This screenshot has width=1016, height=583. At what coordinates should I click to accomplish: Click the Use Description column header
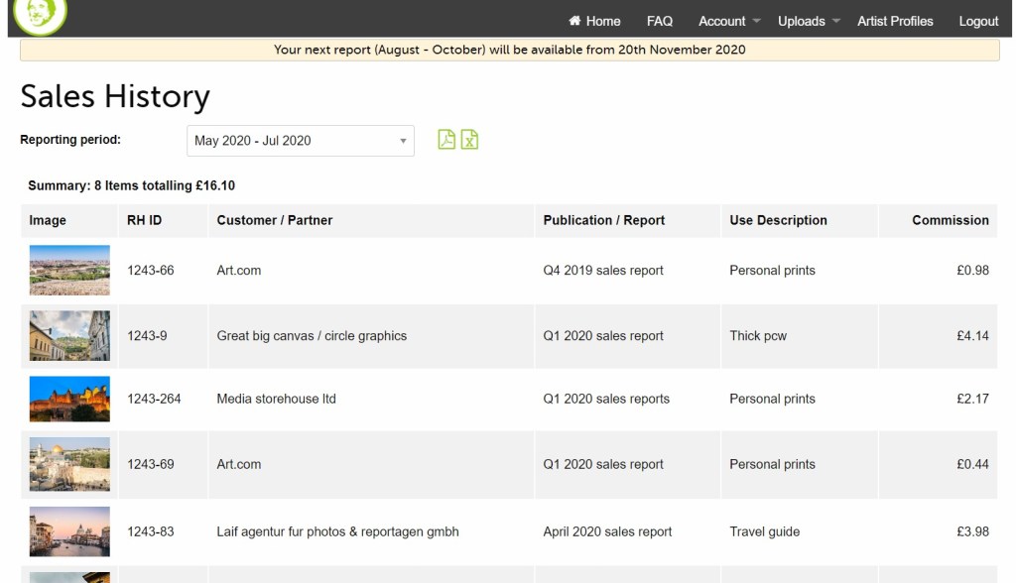click(778, 220)
